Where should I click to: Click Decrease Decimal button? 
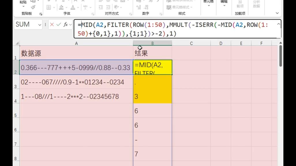(x=146, y=7)
